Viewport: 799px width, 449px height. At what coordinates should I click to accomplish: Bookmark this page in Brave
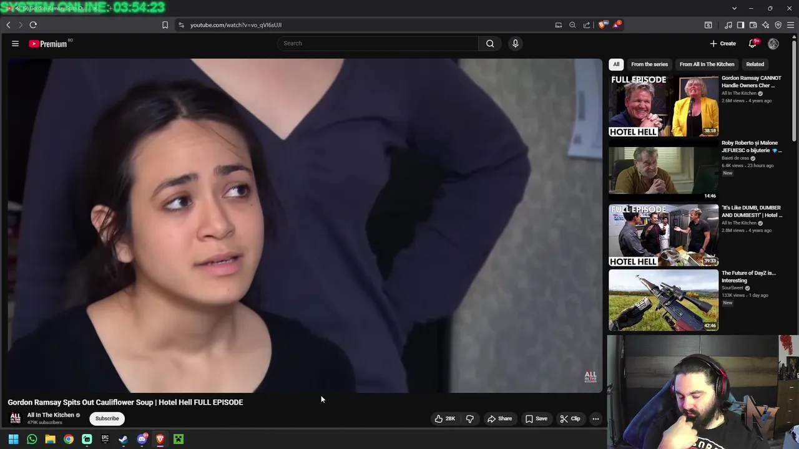(165, 25)
